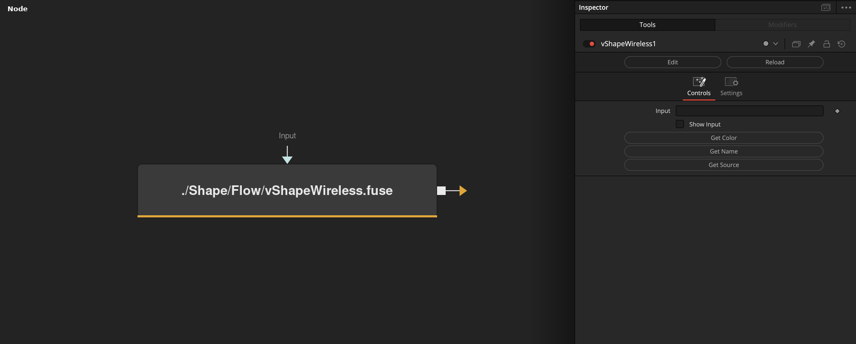
Task: Switch to the Tools tab
Action: pyautogui.click(x=647, y=25)
